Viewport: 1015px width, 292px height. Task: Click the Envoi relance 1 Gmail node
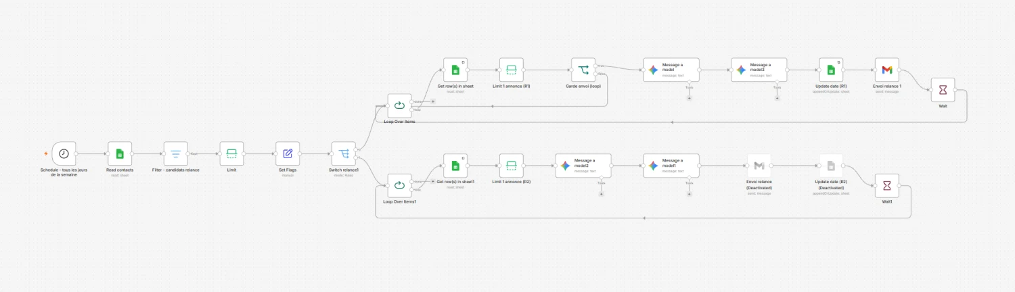[887, 70]
